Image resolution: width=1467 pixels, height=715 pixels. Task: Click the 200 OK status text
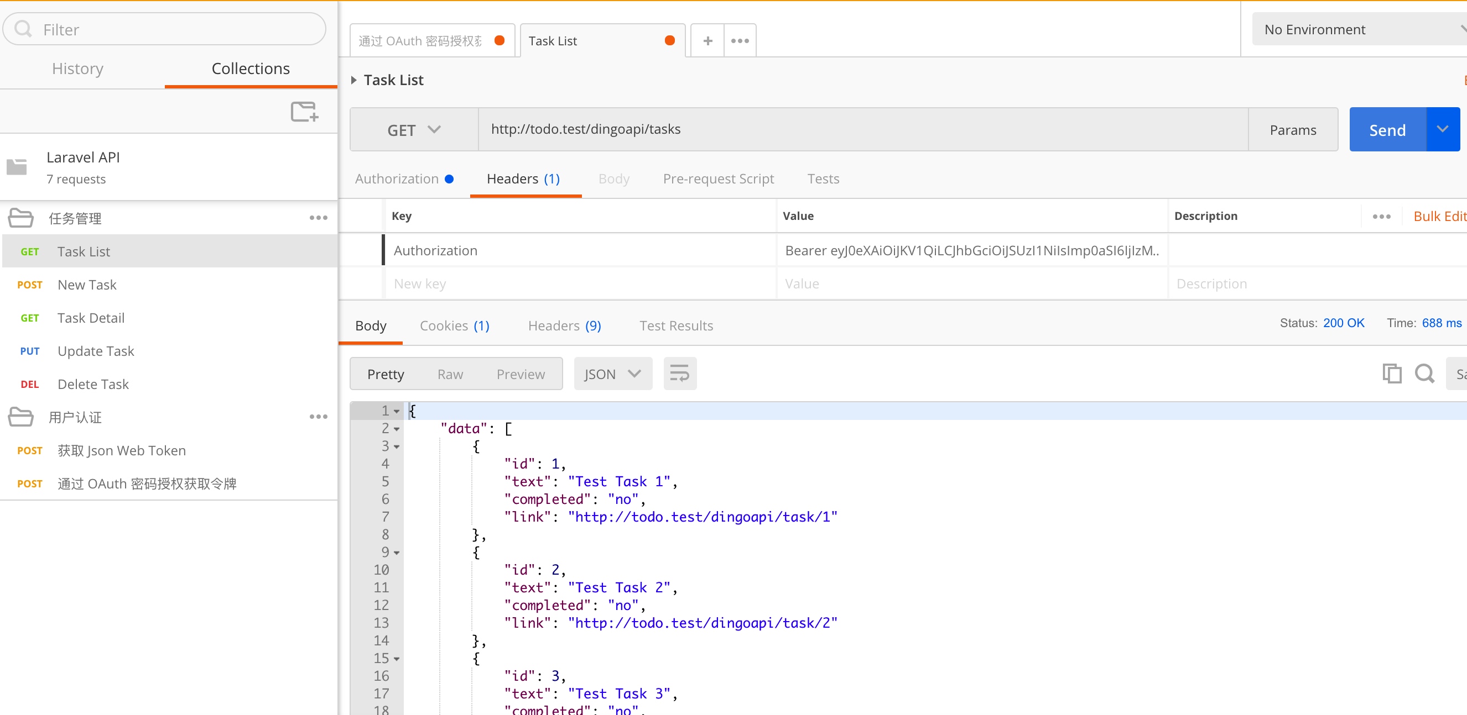(1344, 323)
